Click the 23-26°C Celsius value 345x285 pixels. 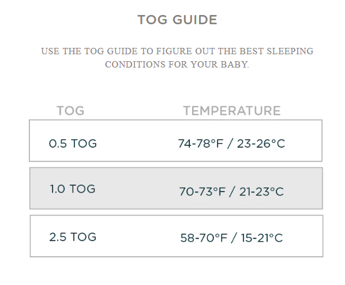click(261, 144)
